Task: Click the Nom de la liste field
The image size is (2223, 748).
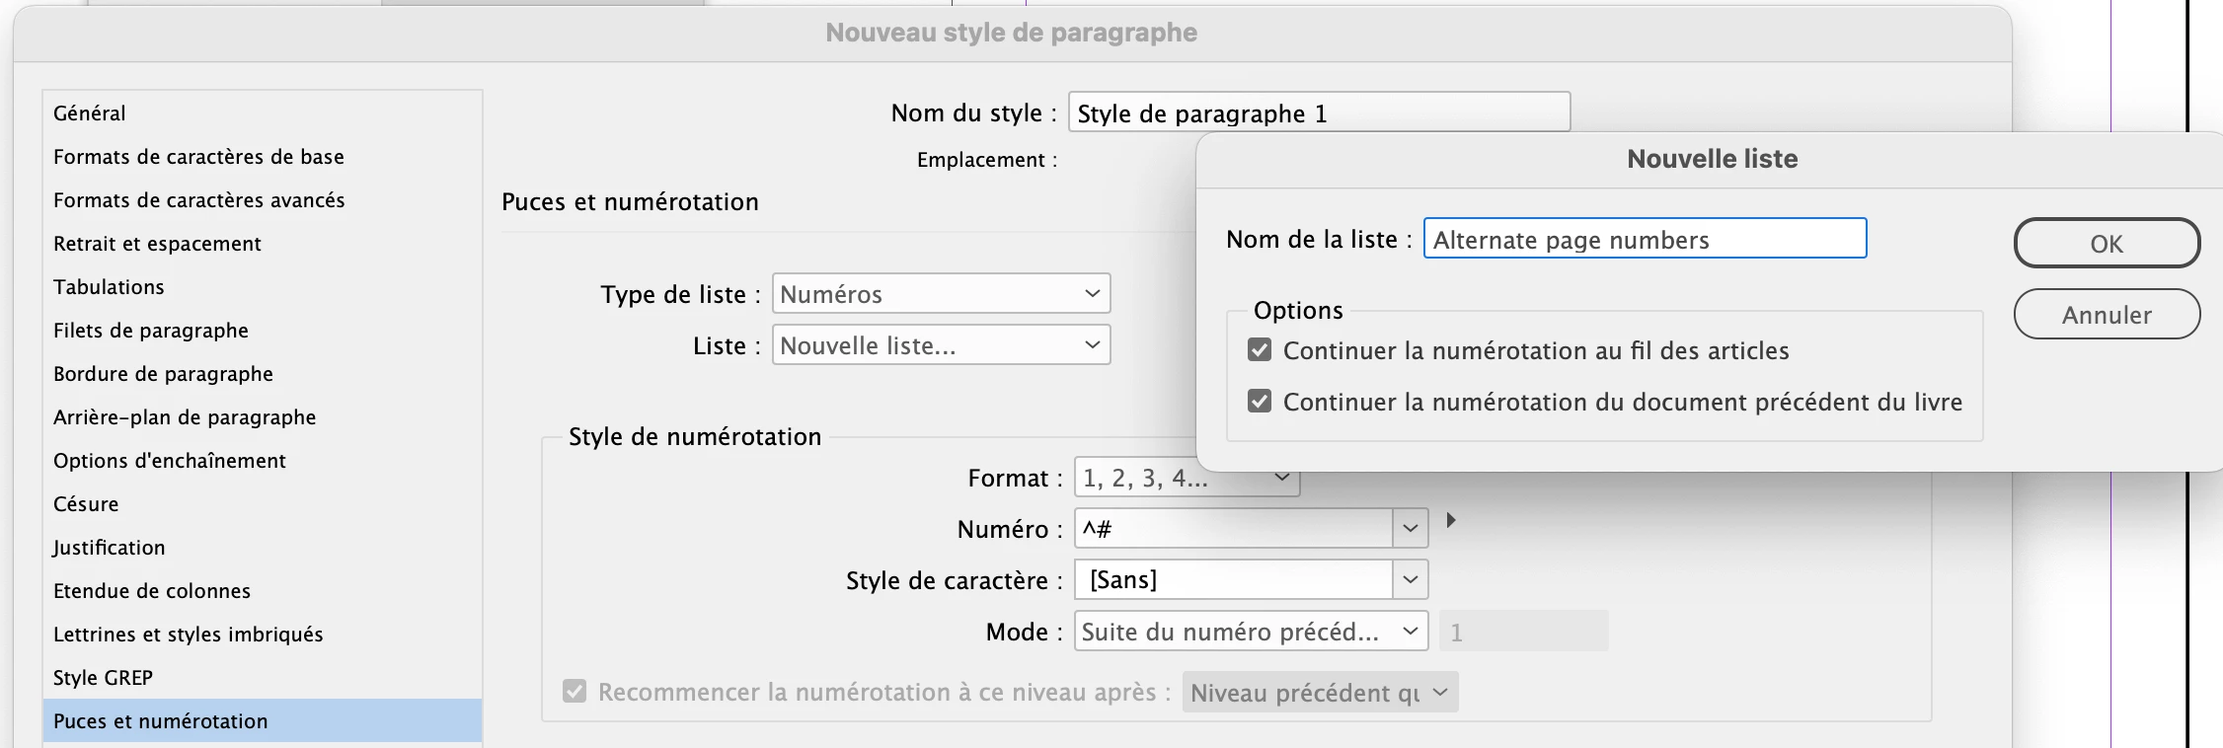Action: tap(1644, 240)
